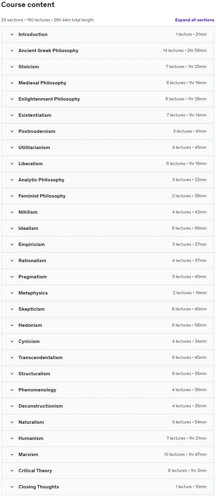Click the Deconstructionism section title

click(x=41, y=406)
